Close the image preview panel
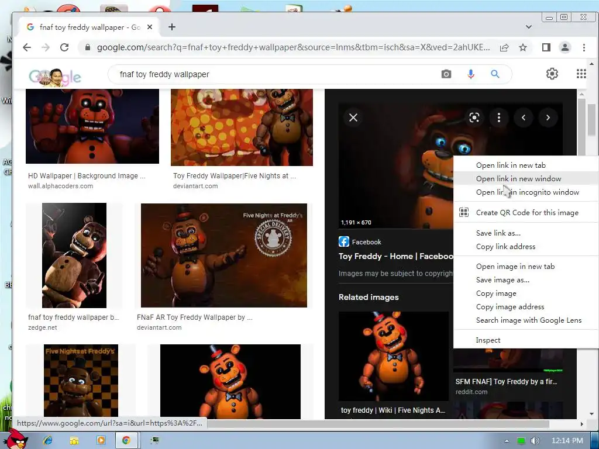This screenshot has width=599, height=449. click(353, 118)
